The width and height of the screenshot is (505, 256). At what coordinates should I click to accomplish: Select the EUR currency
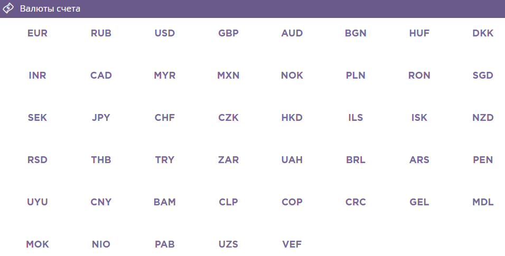[38, 33]
